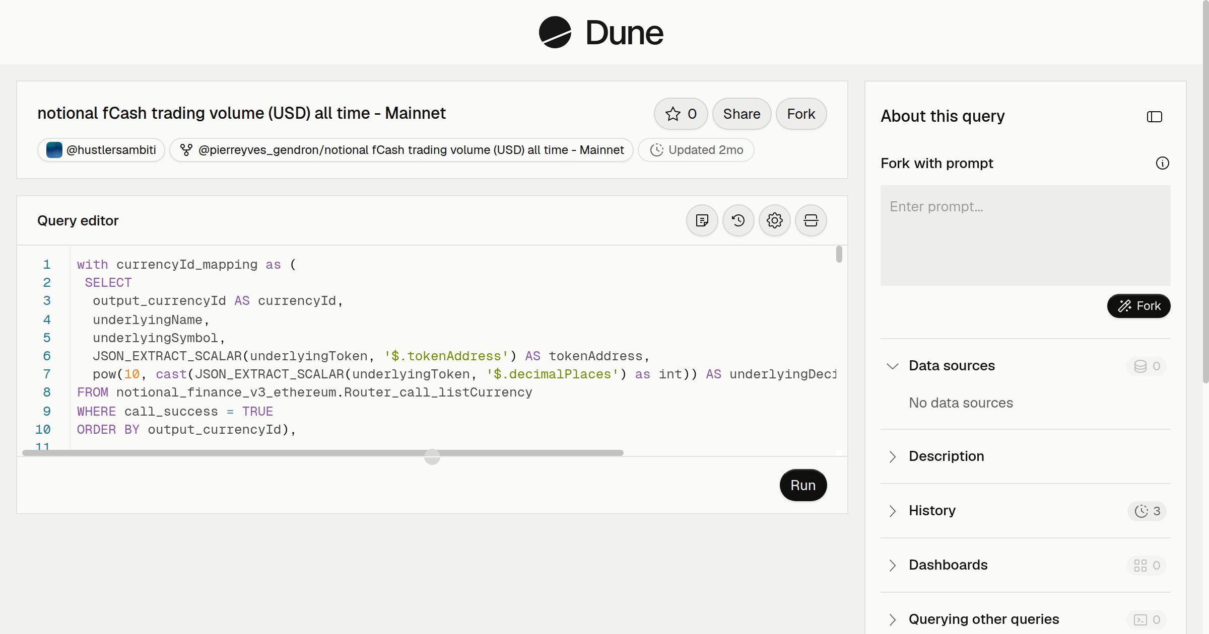Click '$.tokenAddress' string in code
Image resolution: width=1209 pixels, height=634 pixels.
pyautogui.click(x=446, y=356)
